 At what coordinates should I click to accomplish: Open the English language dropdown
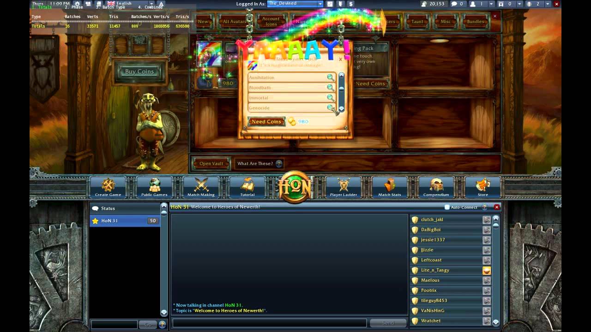pos(151,4)
